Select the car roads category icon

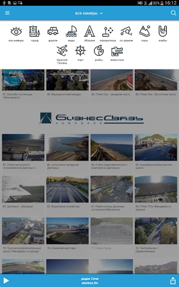point(53,31)
